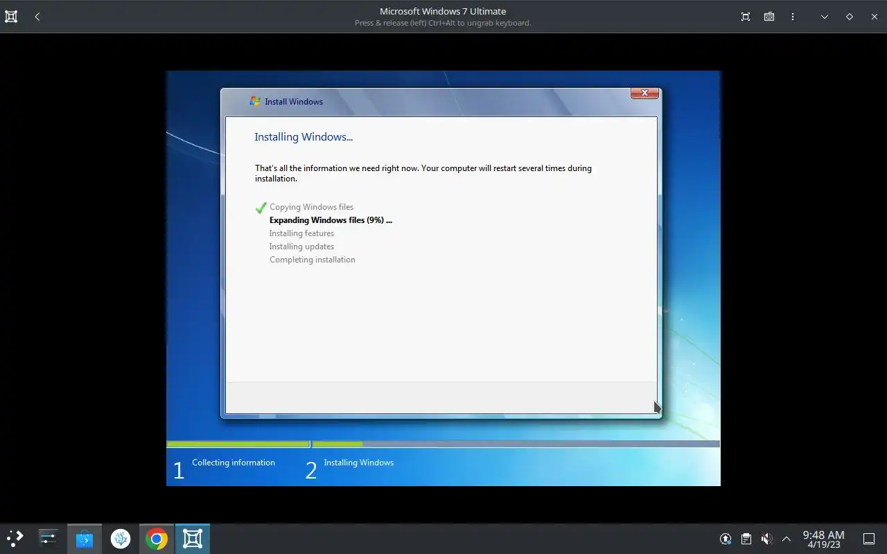
Task: Click 'Completing installation' step text
Action: point(313,260)
